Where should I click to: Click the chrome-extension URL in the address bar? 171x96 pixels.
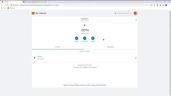click(39, 5)
